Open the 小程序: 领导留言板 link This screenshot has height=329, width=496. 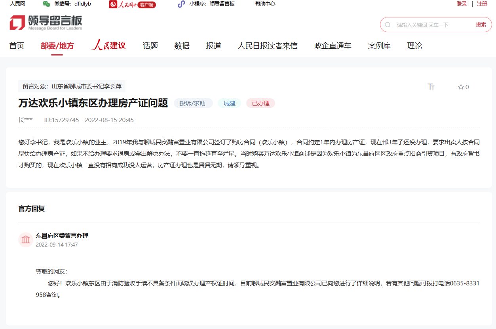212,4
